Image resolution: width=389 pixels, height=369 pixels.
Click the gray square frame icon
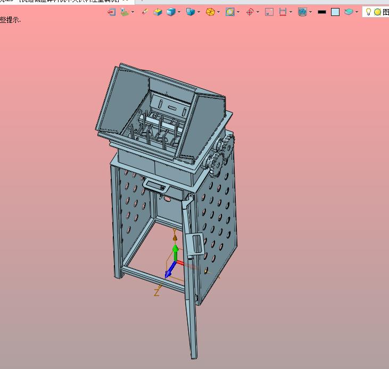[269, 12]
